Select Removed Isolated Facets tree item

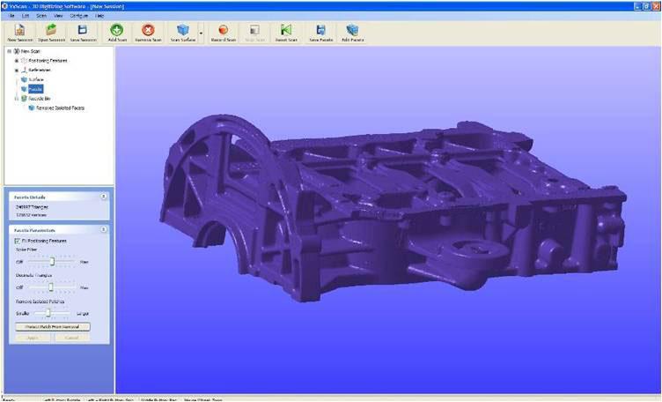pos(62,108)
